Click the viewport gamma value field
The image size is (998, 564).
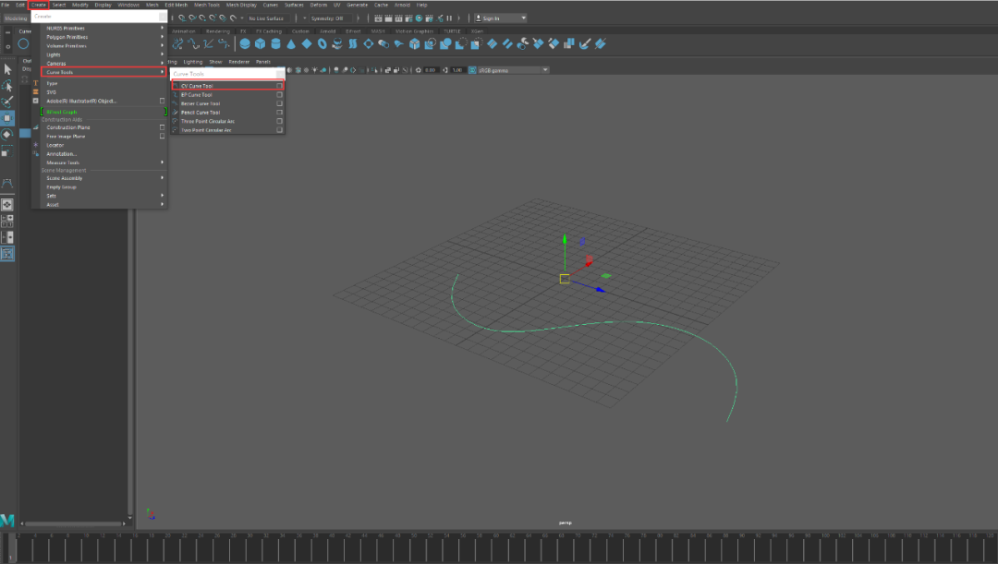pyautogui.click(x=457, y=70)
